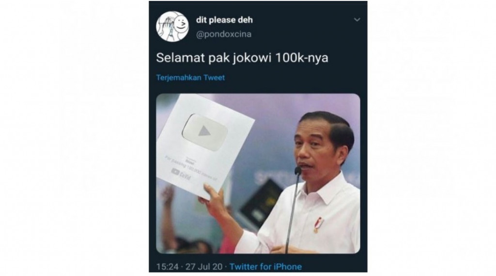Click the microphone head in the photo

[298, 171]
